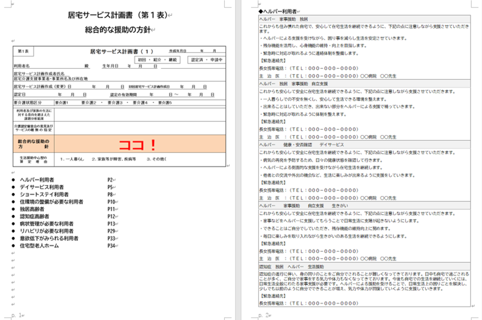The height and width of the screenshot is (320, 482).
Task: Click the '認定日' label in form
Action: [19, 94]
